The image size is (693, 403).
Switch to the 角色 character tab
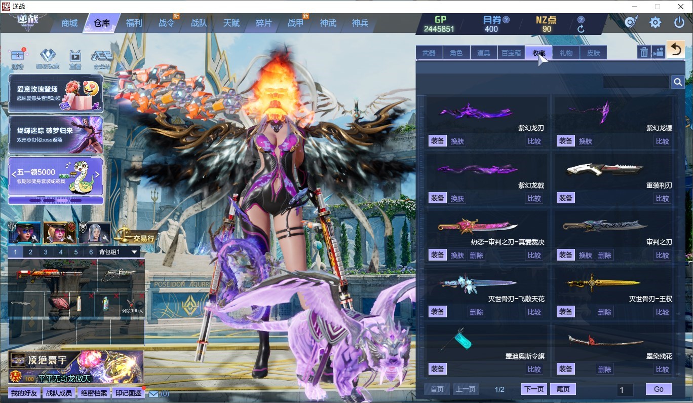[456, 53]
